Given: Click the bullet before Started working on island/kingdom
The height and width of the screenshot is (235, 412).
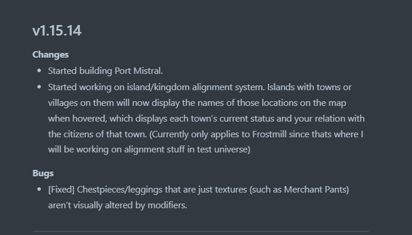Looking at the screenshot, I should pyautogui.click(x=39, y=87).
